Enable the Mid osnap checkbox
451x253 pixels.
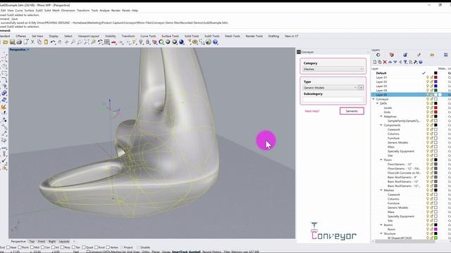(x=32, y=247)
